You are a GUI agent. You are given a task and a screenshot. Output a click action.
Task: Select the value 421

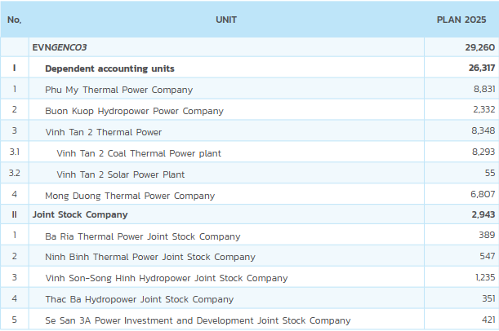(x=488, y=320)
